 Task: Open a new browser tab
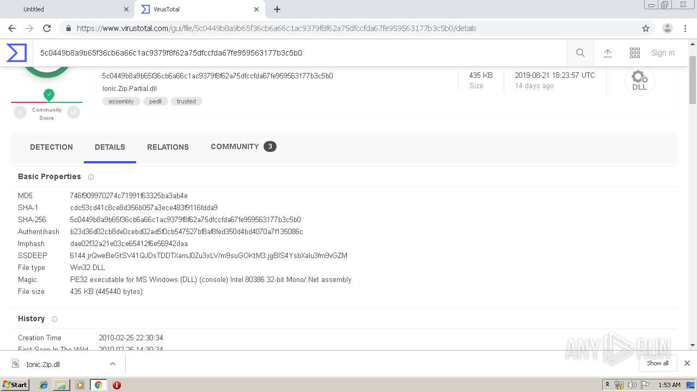click(x=277, y=9)
